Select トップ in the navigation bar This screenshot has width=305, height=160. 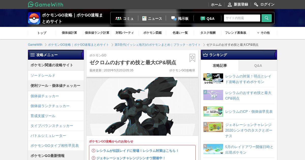pos(42,33)
